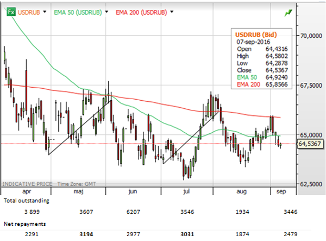Open the USDRUB dropdown arrow
Image resolution: width=326 pixels, height=241 pixels.
(45, 12)
